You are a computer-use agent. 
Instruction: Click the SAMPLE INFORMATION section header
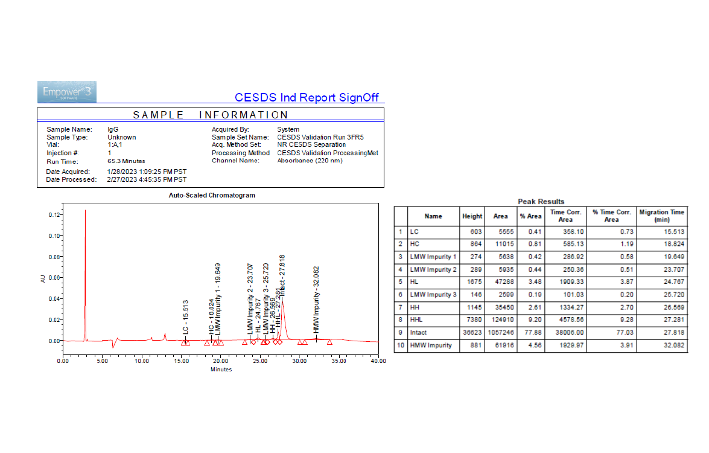pos(211,115)
